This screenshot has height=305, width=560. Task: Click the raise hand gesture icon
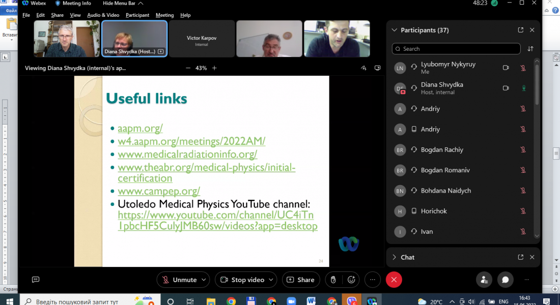(x=333, y=280)
